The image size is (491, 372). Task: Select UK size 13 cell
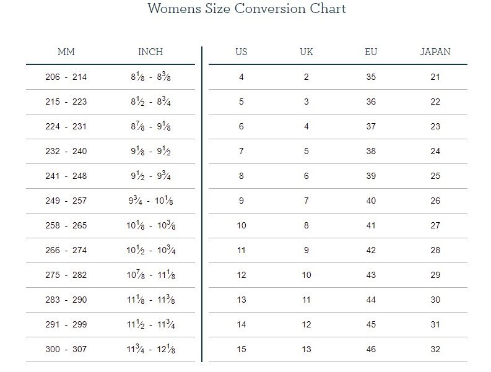coord(306,350)
